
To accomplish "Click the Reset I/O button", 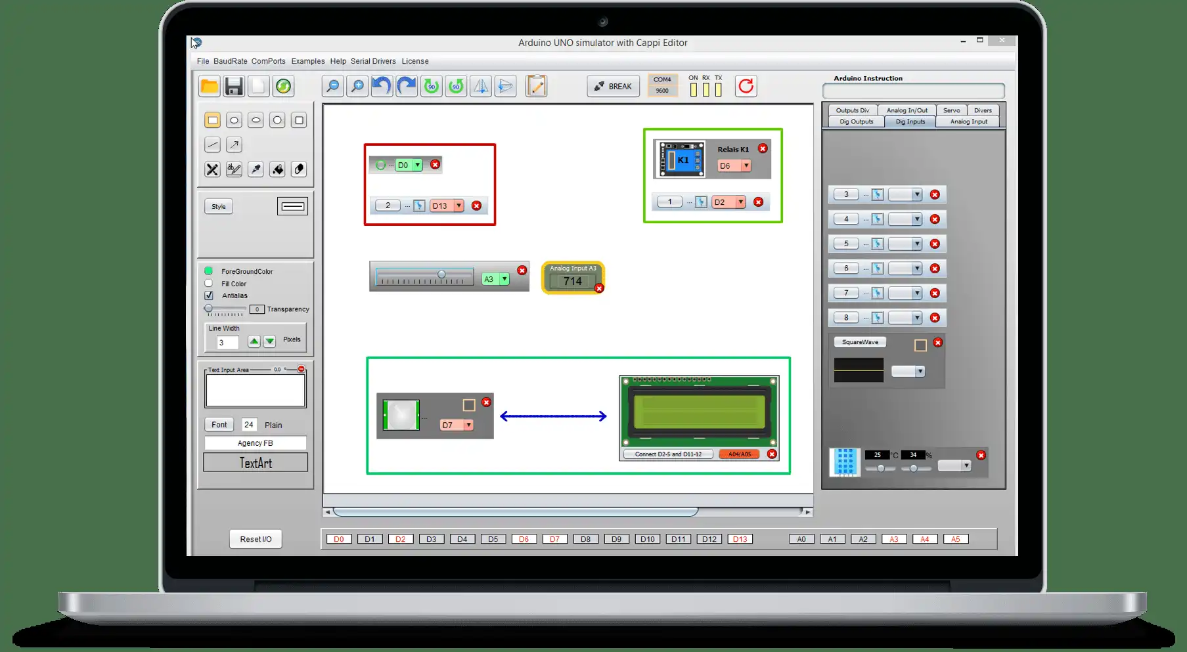I will coord(256,539).
